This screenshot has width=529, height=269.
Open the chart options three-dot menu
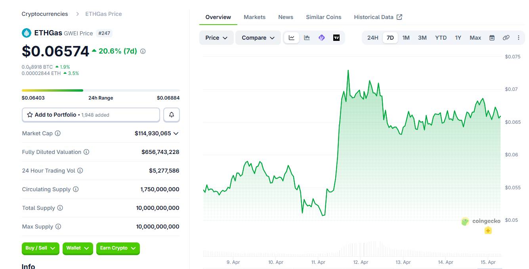(x=519, y=37)
